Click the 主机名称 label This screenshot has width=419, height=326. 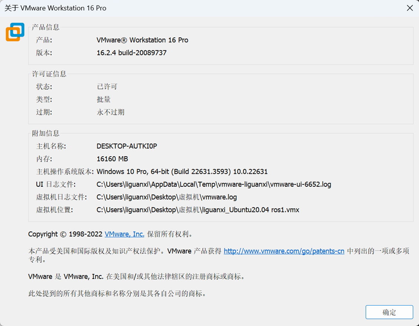51,146
